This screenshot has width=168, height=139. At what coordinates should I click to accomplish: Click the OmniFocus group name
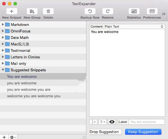point(20,31)
